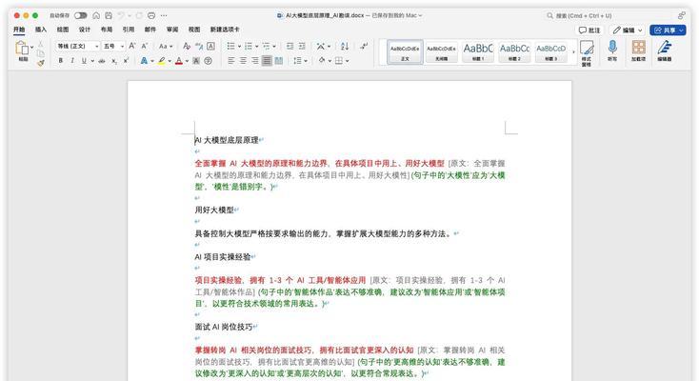Click the Copy icon
The image size is (699, 381).
pos(41,53)
